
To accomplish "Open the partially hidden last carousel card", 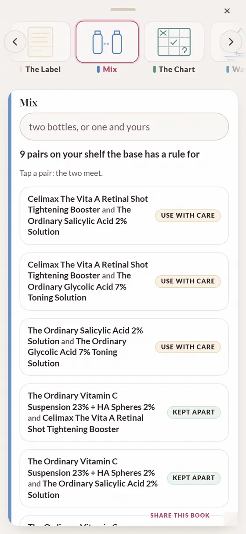I will (x=228, y=42).
